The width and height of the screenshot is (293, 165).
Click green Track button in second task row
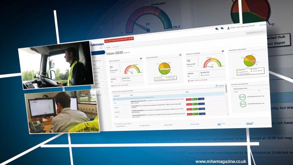(195, 104)
